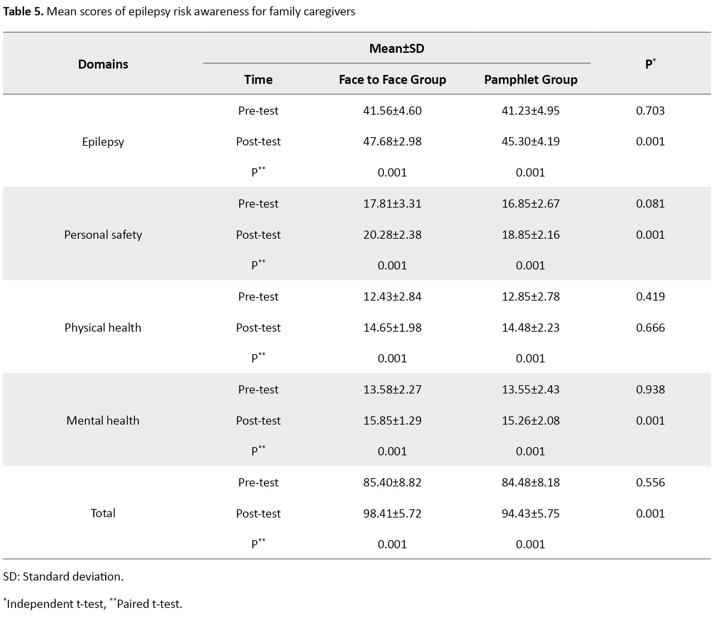
Task: Click the 13.55±2.43 cell
Action: pyautogui.click(x=531, y=389)
